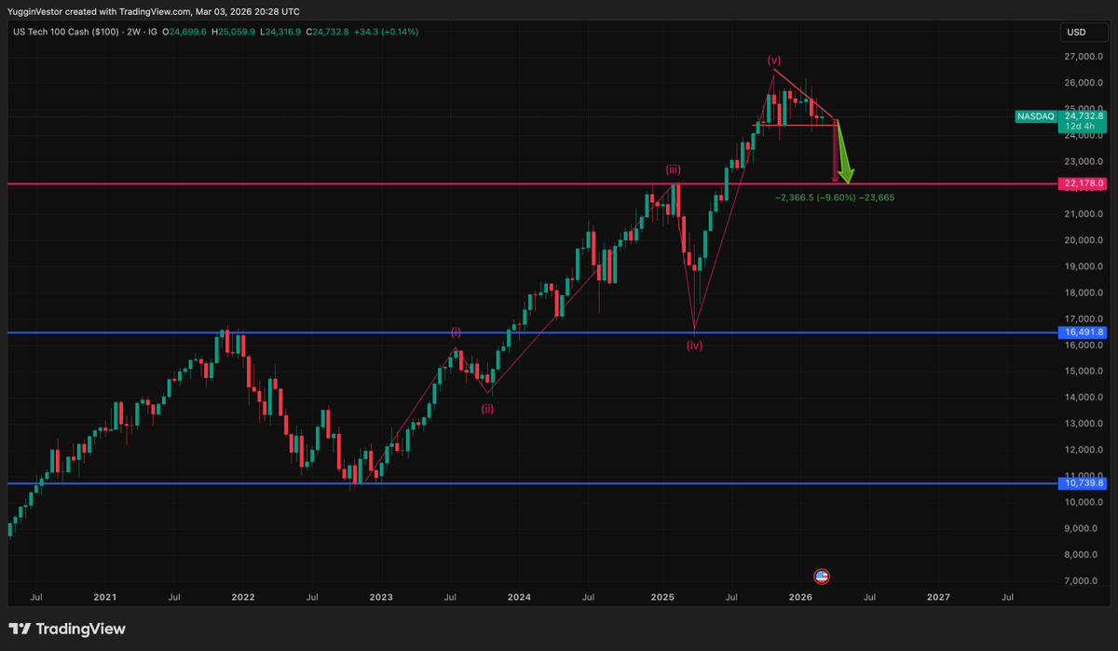1118x651 pixels.
Task: Click the TradingView logo
Action: pyautogui.click(x=67, y=629)
